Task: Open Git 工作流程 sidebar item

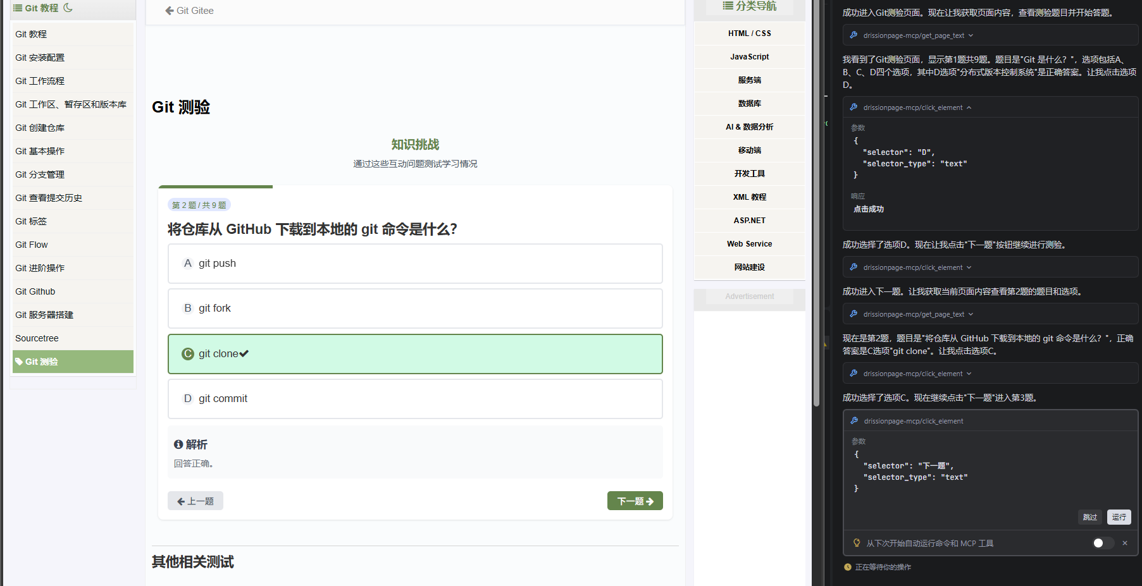Action: (73, 81)
